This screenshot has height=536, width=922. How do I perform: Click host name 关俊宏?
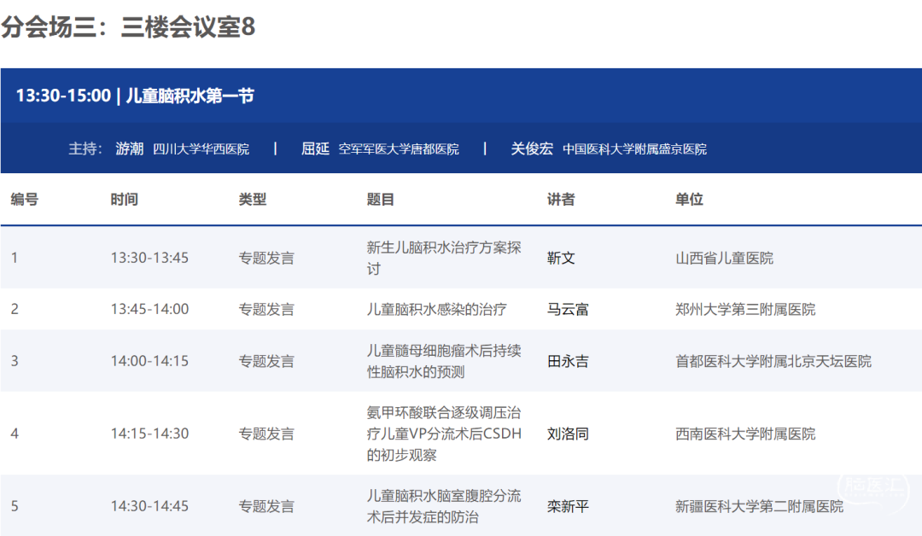(x=532, y=149)
